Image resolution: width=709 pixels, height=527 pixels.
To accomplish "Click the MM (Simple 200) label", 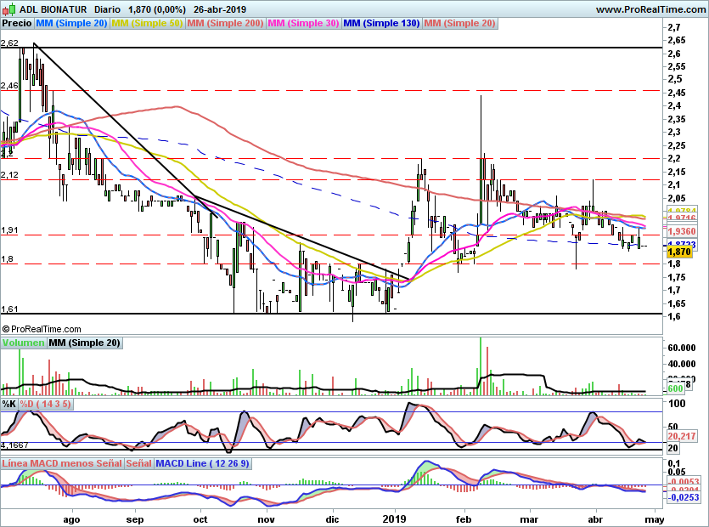I will (x=225, y=23).
